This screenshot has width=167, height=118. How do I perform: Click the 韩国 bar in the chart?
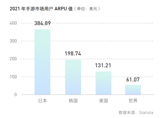click(73, 77)
